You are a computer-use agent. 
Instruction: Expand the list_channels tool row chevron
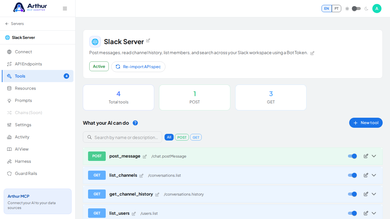click(374, 175)
